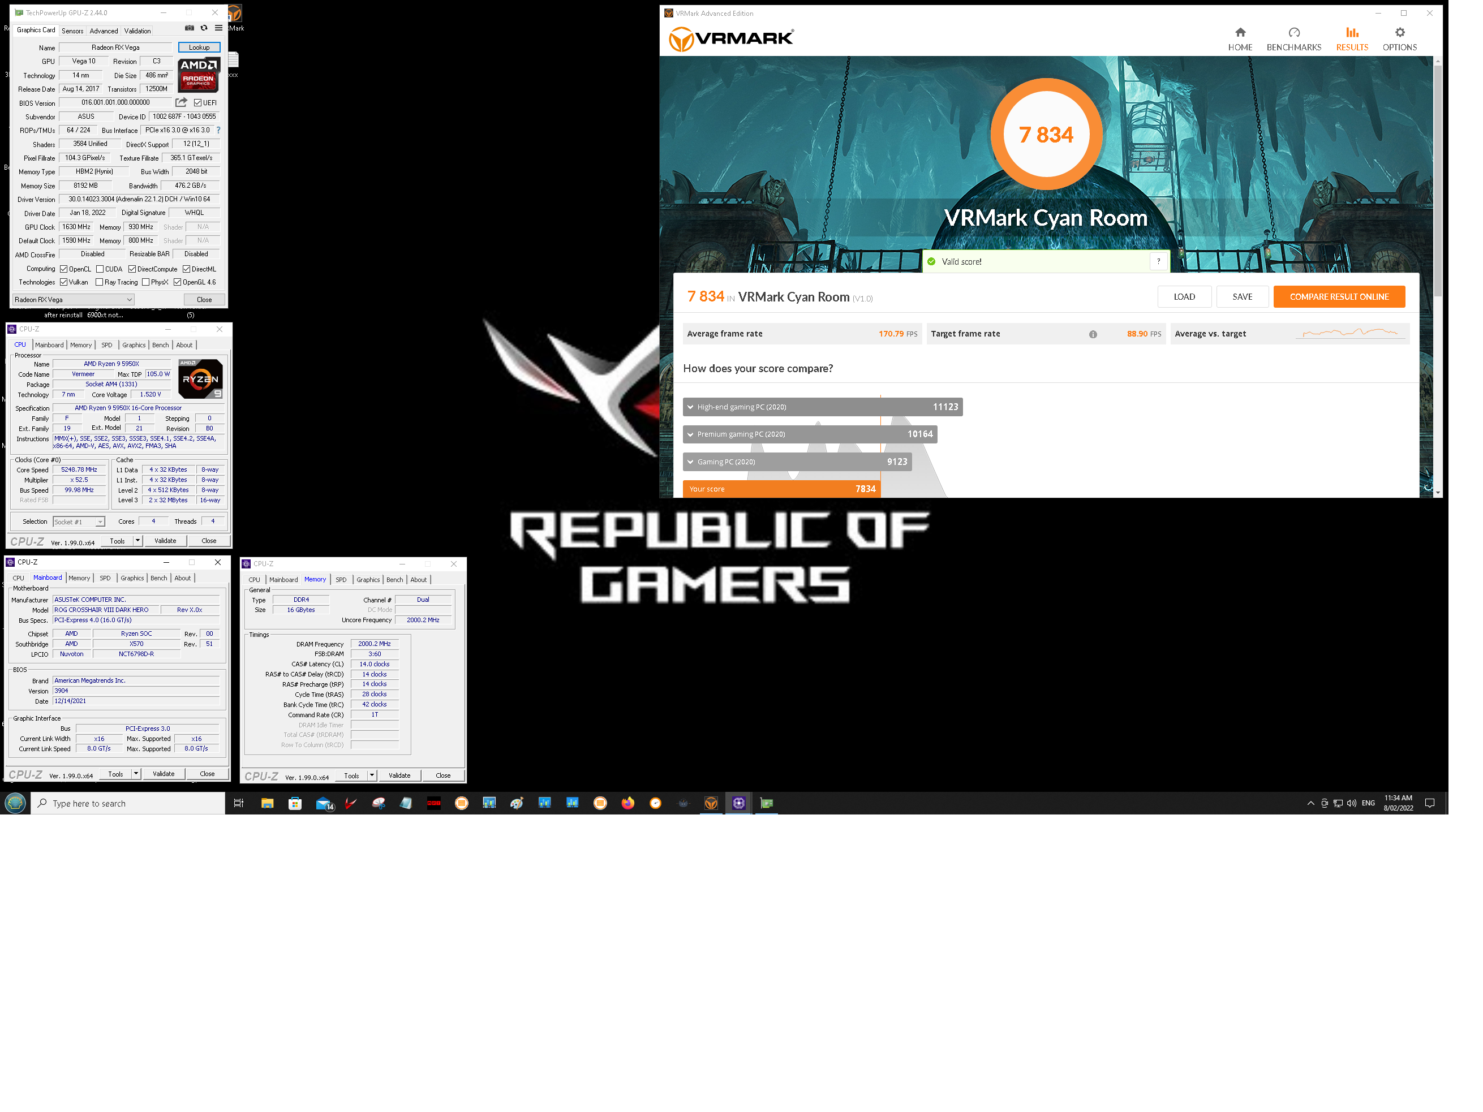This screenshot has width=1483, height=1112.
Task: Open Socket #1 selection dropdown in CPU-Z
Action: click(x=79, y=521)
